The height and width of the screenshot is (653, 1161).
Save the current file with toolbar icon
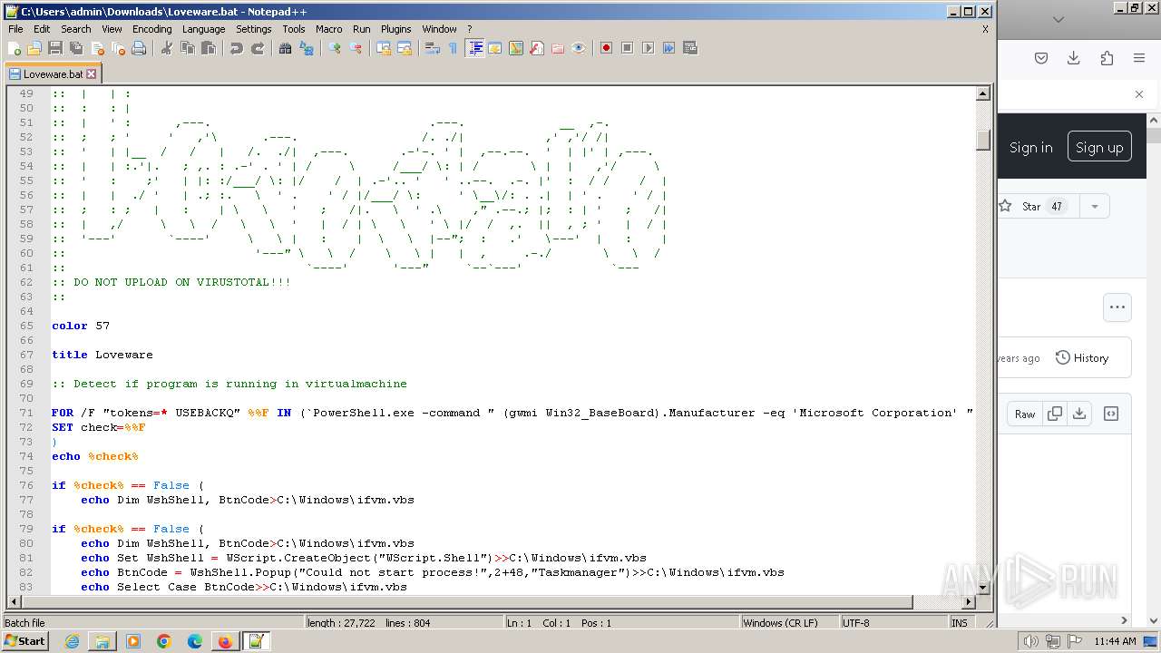[55, 48]
